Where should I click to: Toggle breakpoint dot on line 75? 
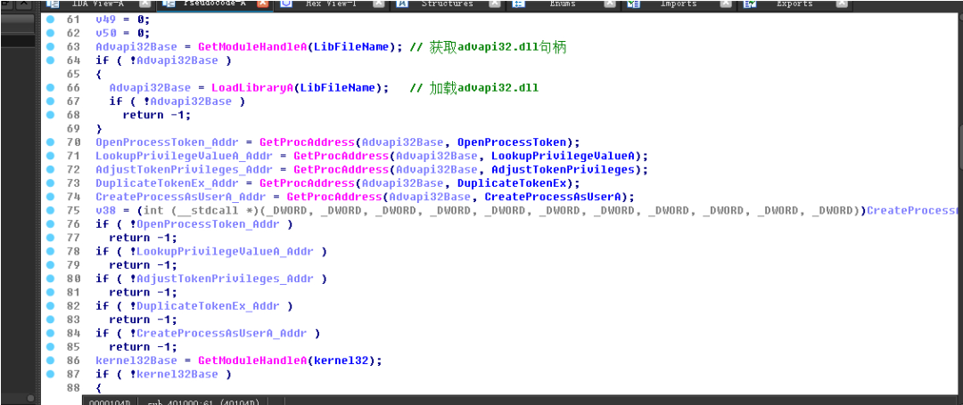[x=50, y=210]
